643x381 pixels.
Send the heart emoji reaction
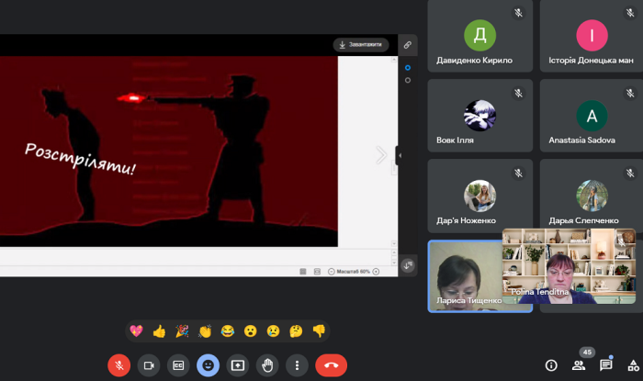click(137, 331)
